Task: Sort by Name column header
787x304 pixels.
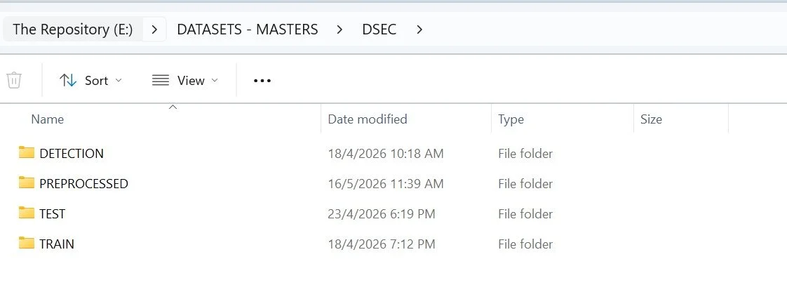Action: (x=47, y=119)
